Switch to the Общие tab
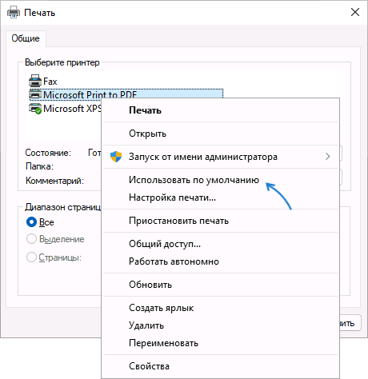Screen dimensions: 368x379 (x=26, y=38)
